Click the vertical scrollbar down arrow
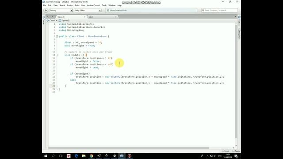The height and width of the screenshot is (159, 283). [236, 145]
